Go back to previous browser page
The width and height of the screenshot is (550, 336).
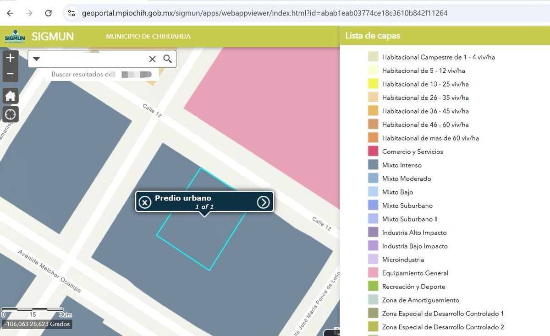coord(10,13)
